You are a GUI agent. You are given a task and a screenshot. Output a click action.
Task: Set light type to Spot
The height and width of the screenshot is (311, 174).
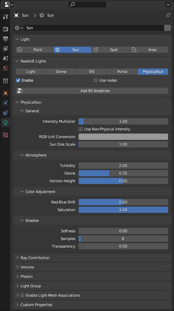coord(111,50)
